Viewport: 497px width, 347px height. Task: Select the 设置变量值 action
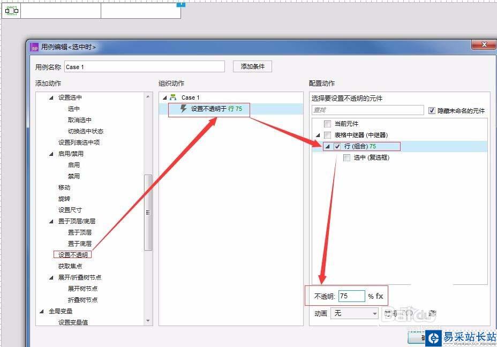tap(73, 322)
